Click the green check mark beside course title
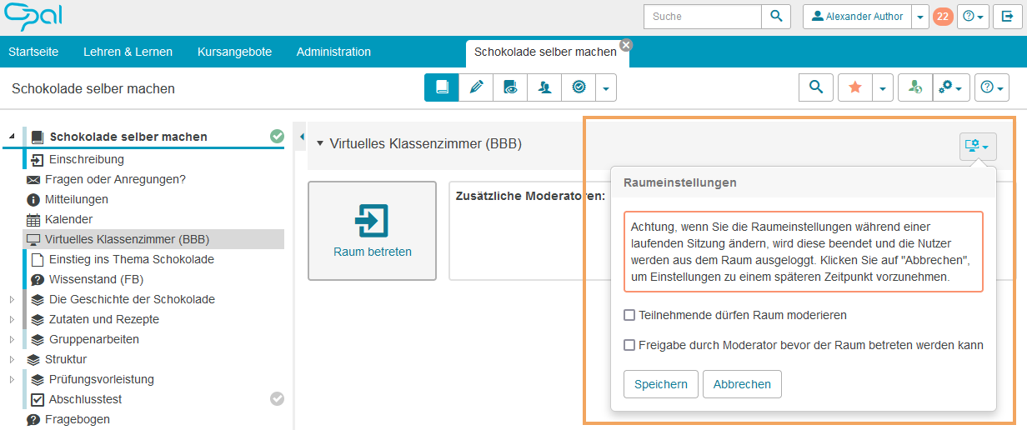 tap(277, 136)
